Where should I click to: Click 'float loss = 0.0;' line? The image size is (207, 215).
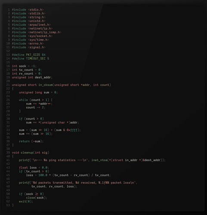click(34, 168)
